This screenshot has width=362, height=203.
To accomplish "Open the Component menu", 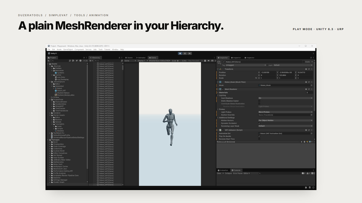I will (x=79, y=49).
